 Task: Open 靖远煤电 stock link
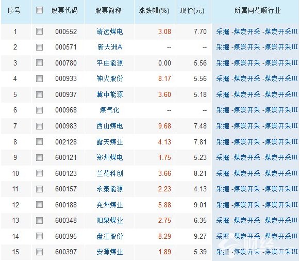(110, 31)
